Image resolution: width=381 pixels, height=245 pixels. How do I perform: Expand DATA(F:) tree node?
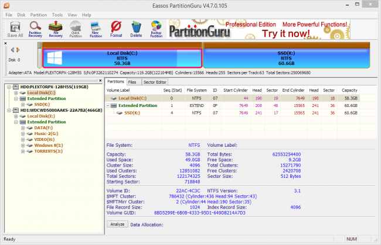coord(23,128)
